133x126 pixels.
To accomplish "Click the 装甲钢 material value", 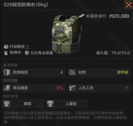I will tap(123, 72).
